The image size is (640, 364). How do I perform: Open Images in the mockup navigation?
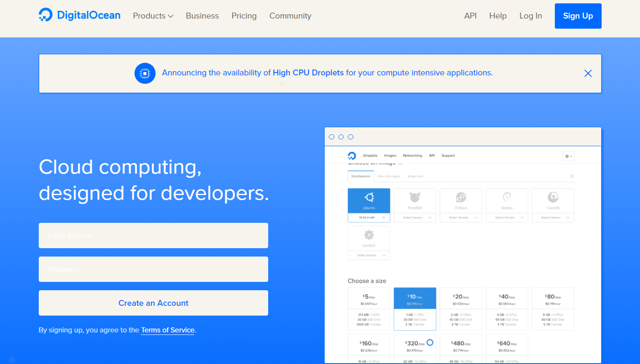(x=390, y=155)
